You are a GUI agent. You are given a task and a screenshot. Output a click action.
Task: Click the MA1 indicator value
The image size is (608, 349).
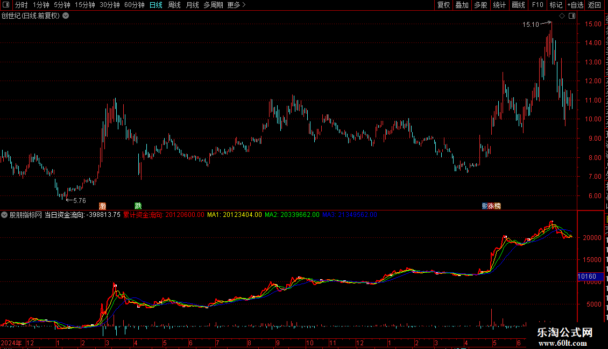[x=235, y=215]
